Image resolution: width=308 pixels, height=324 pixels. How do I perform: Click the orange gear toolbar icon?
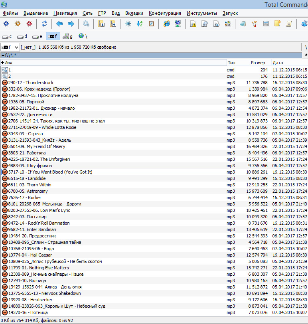point(18,24)
